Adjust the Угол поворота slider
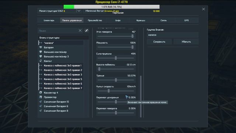The image size is (236, 133). tap(116, 36)
